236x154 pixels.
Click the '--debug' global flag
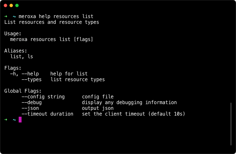[x=32, y=102]
